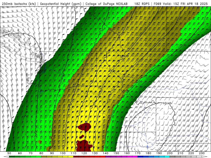Click the 10140 height contour label
211x158 pixels.
pos(167,103)
